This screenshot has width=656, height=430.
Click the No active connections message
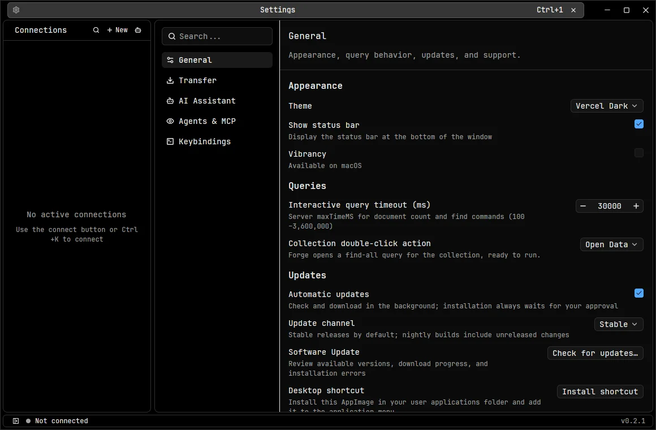coord(76,215)
